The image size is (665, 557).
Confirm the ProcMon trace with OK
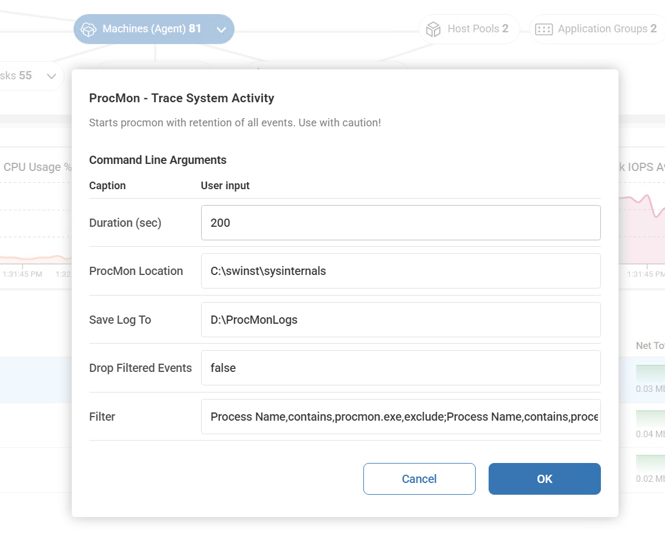tap(544, 478)
